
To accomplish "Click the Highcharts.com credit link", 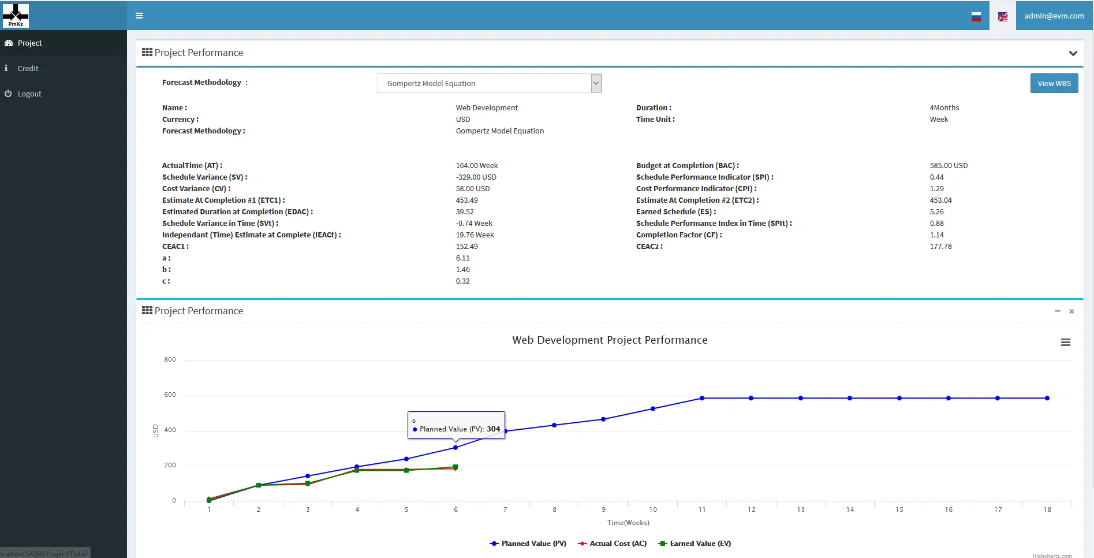I will click(1052, 556).
